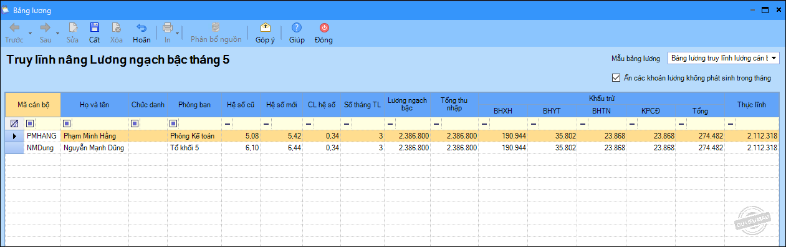The width and height of the screenshot is (786, 247).
Task: Click the Xóa delete icon
Action: tap(116, 27)
